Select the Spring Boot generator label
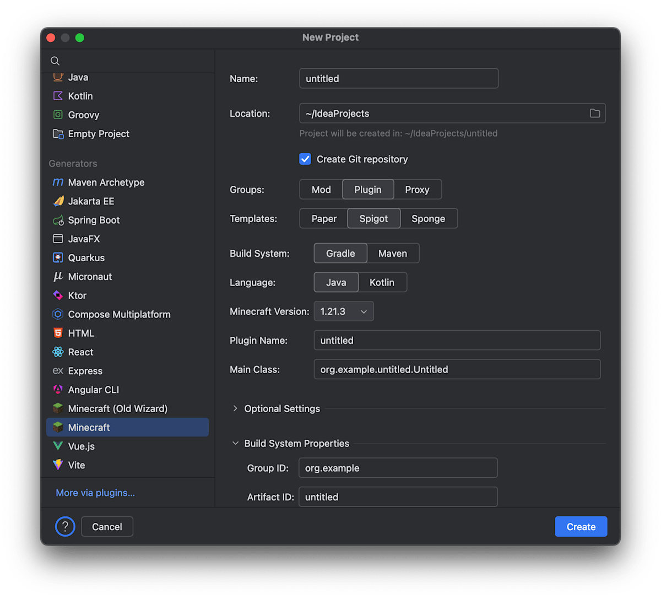 tap(94, 220)
